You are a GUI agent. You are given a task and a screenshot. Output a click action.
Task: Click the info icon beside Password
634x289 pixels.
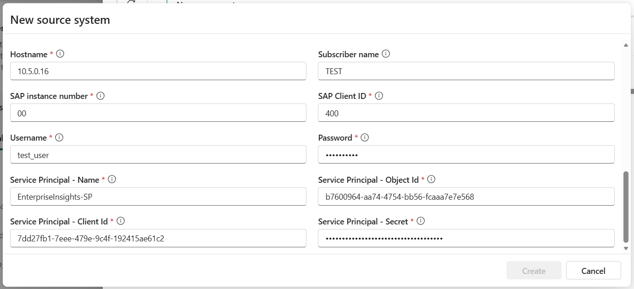point(365,138)
